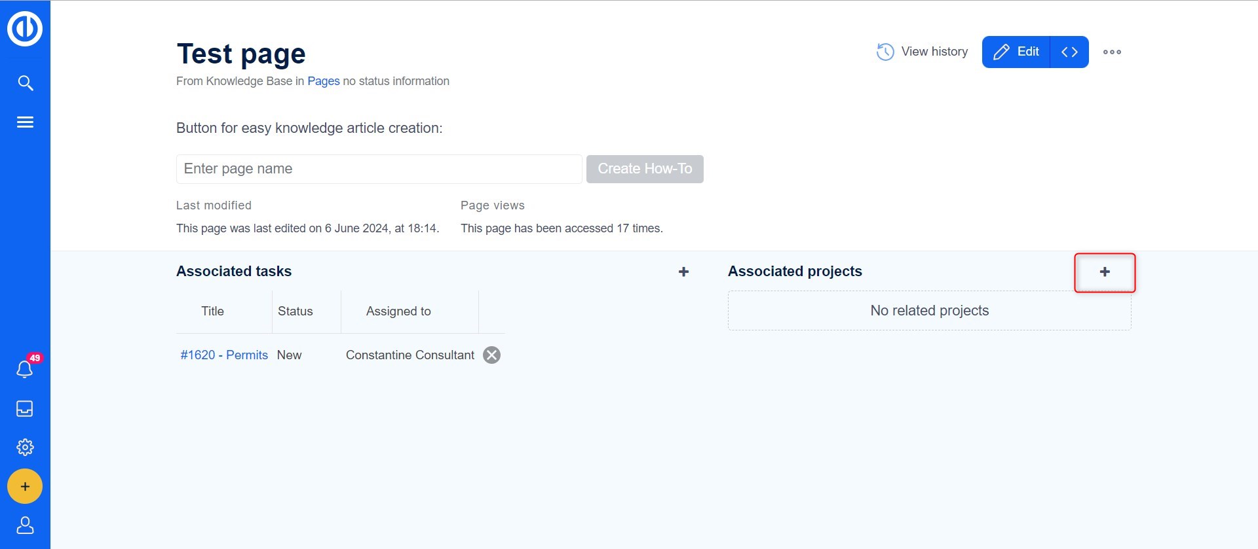Focus the Enter page name field
This screenshot has height=549, width=1258.
click(x=379, y=169)
